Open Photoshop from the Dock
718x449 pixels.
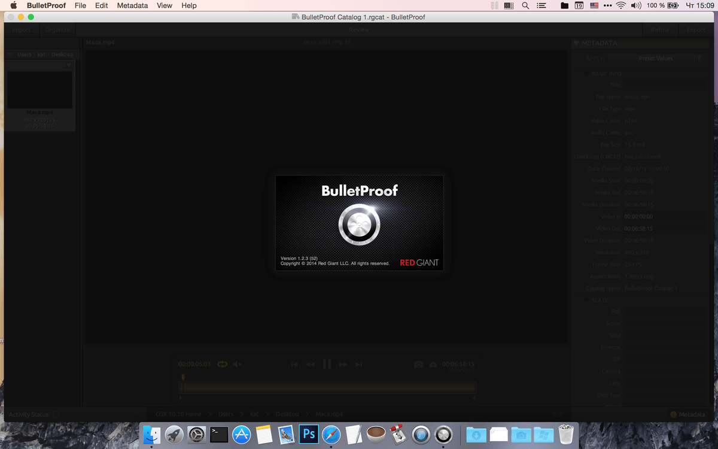tap(309, 434)
